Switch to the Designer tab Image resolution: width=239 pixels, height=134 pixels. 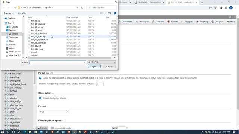point(217,22)
